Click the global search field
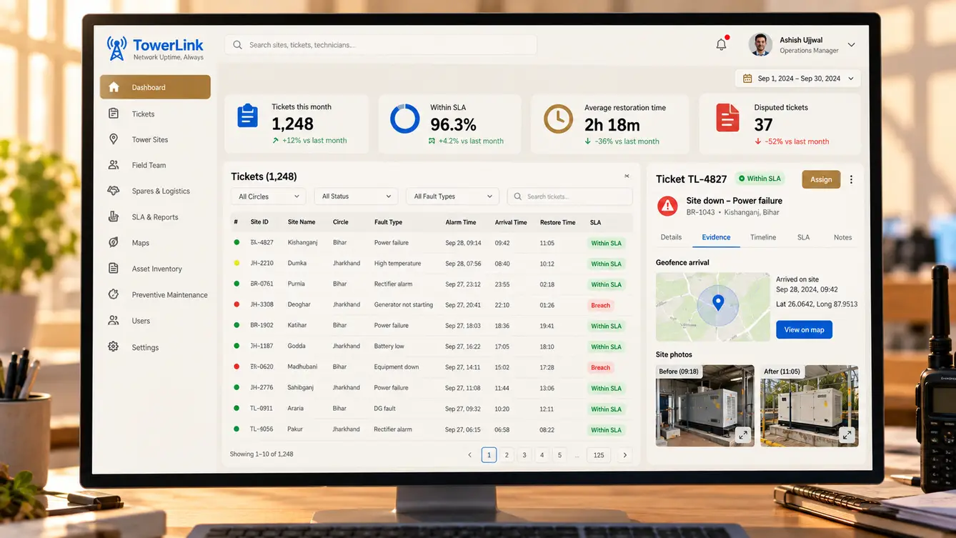956x538 pixels. pos(381,45)
